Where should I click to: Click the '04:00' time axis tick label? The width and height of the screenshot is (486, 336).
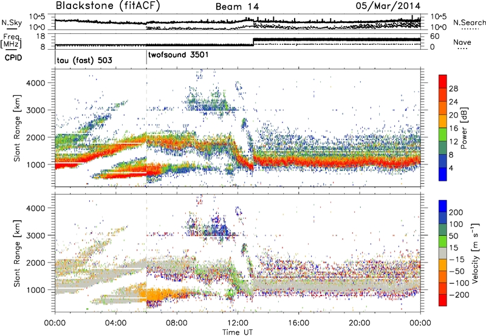tap(115, 323)
